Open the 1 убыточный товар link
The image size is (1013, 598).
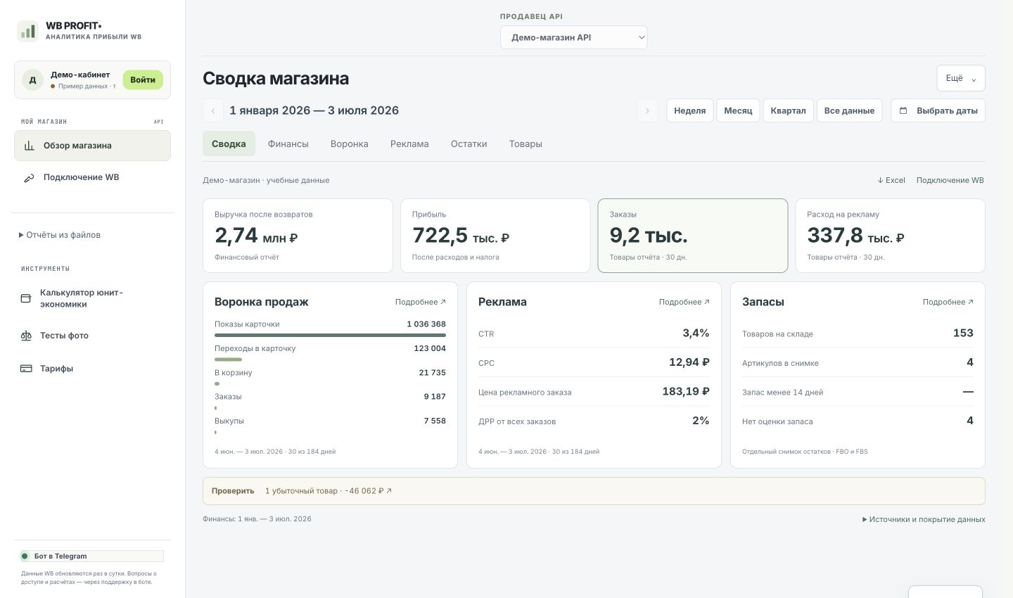point(329,491)
